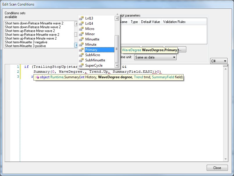Click the enum icon next to SubMicro
This screenshot has width=234, height=176.
coord(81,55)
